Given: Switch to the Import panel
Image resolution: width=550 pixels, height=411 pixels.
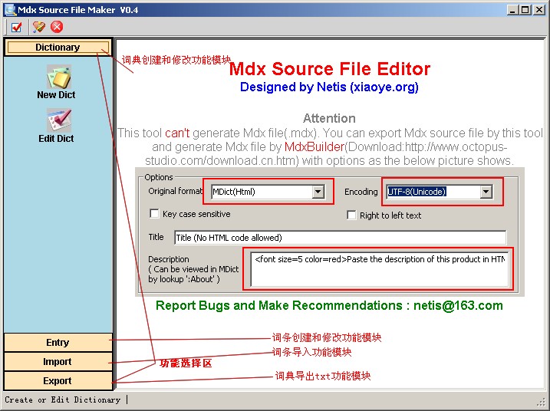Looking at the screenshot, I should 58,362.
